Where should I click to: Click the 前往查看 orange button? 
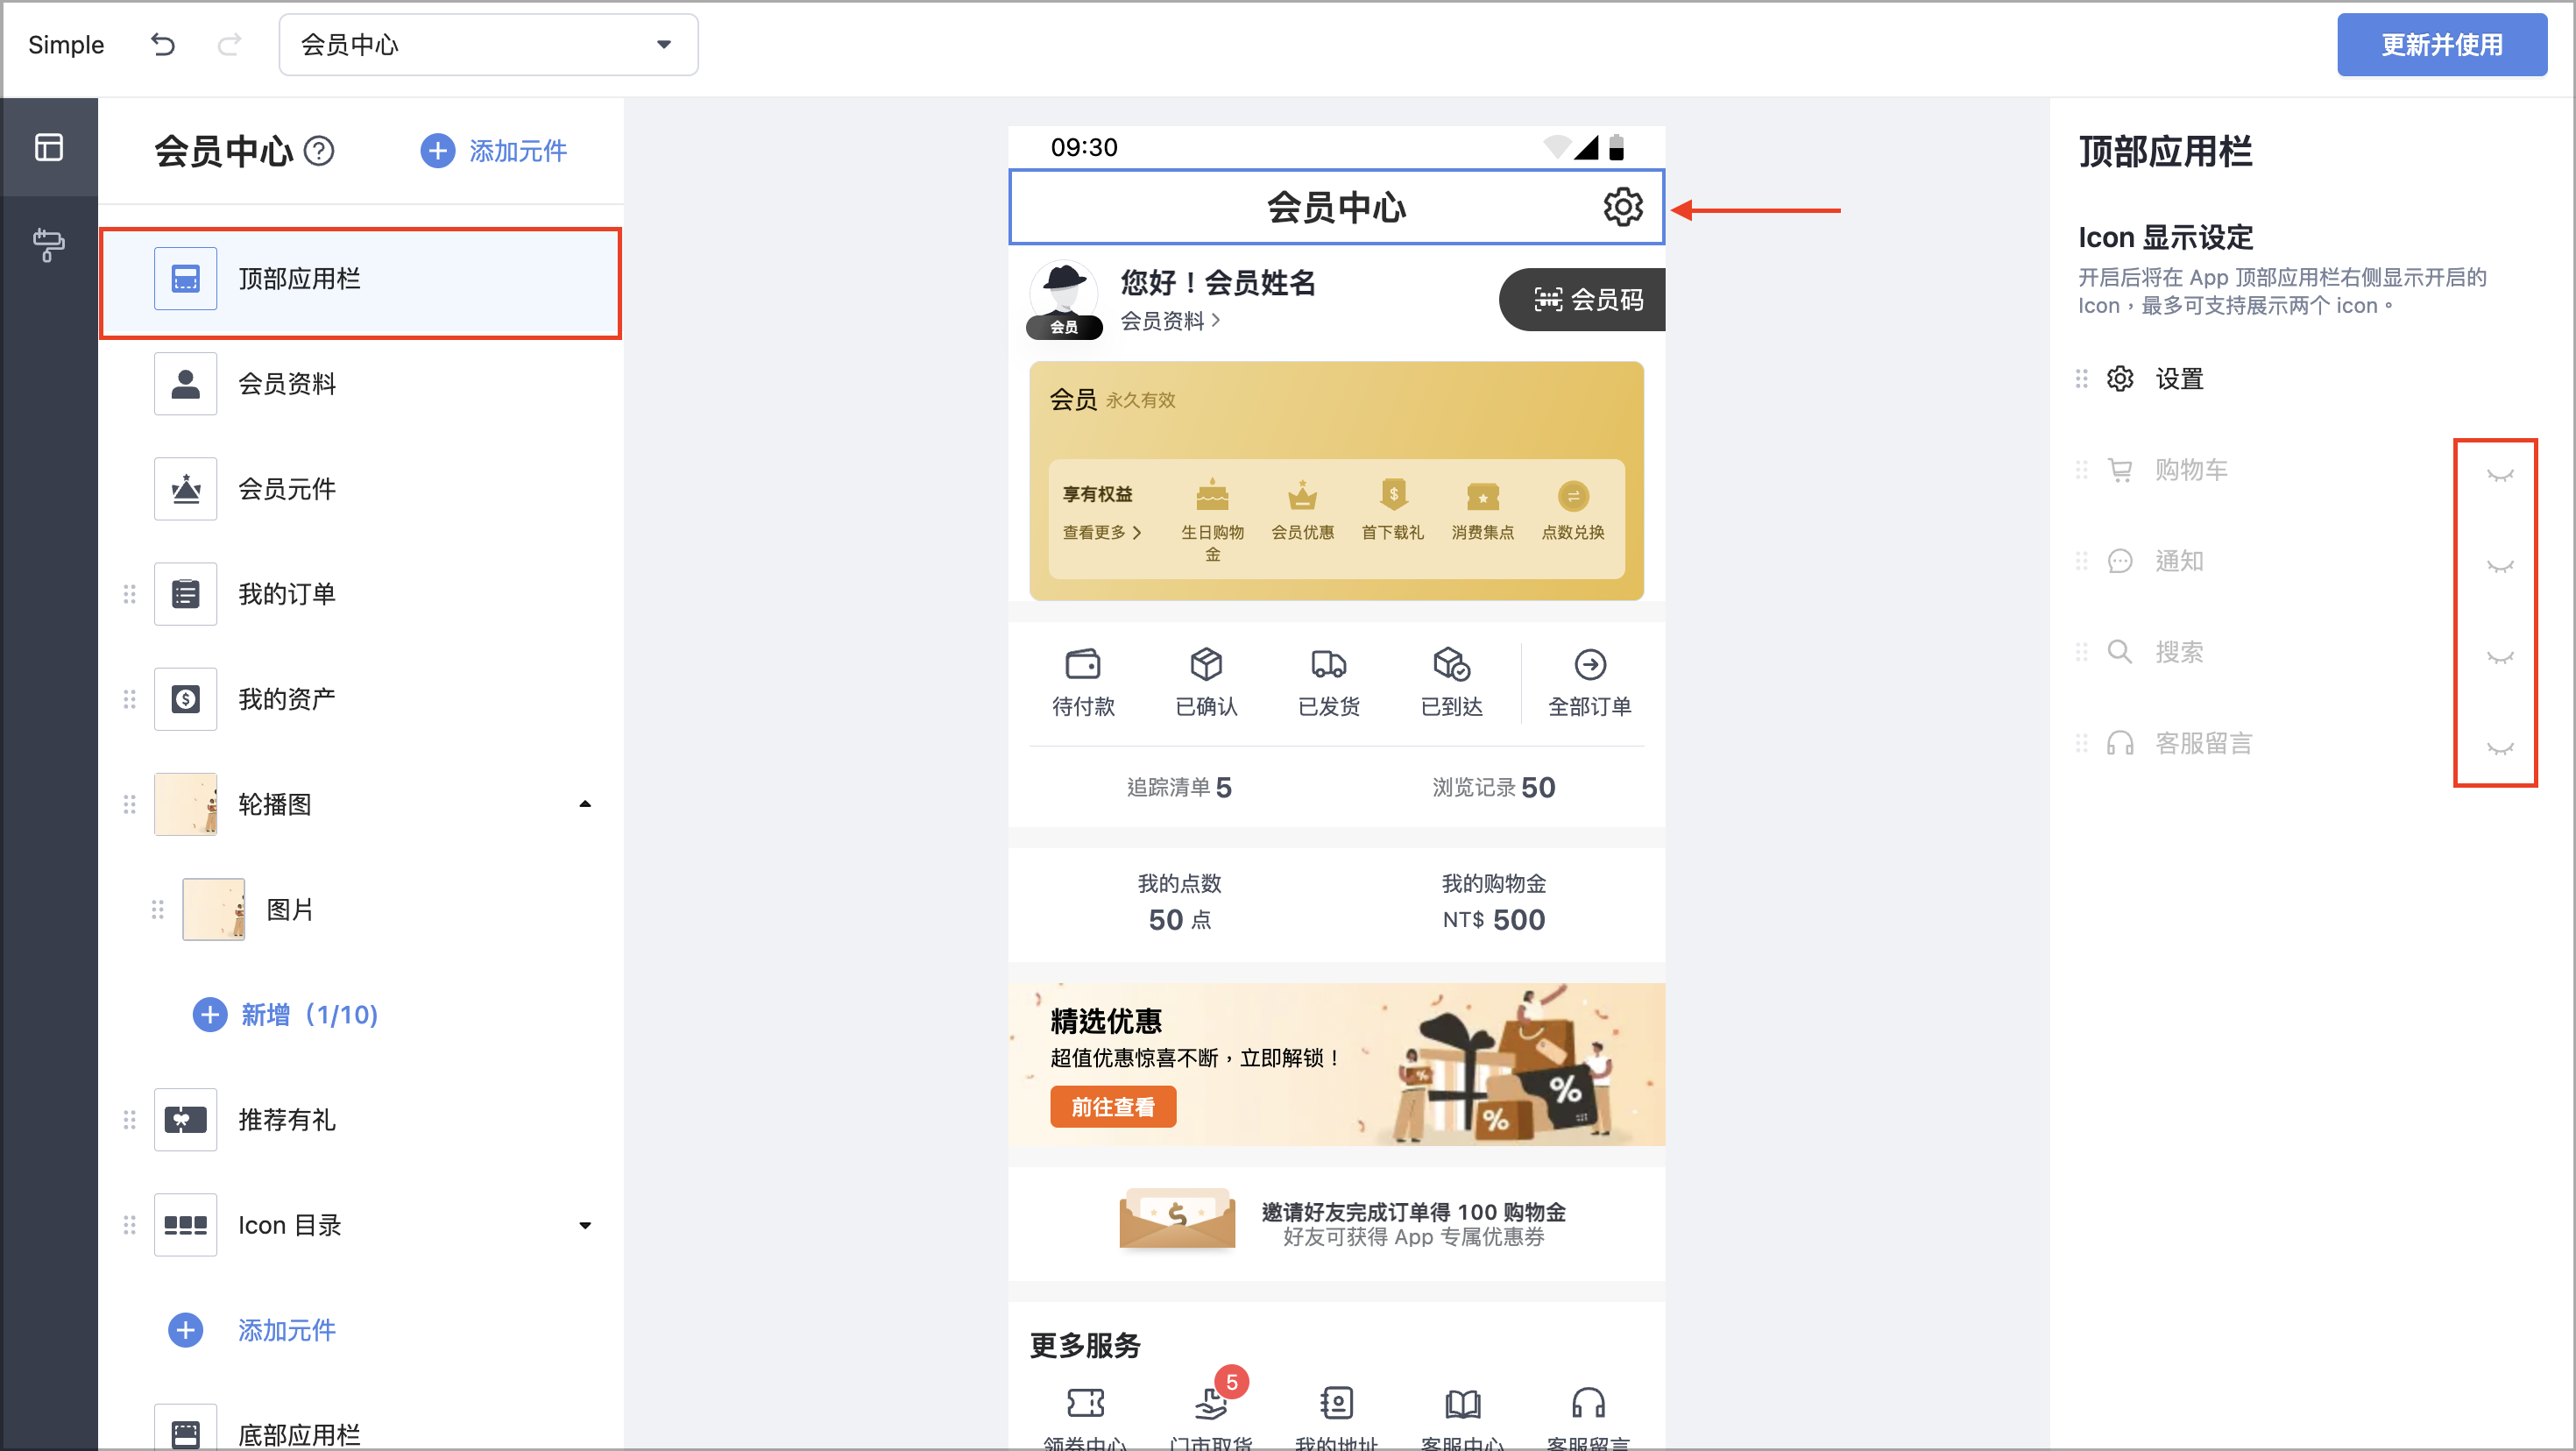1113,1107
